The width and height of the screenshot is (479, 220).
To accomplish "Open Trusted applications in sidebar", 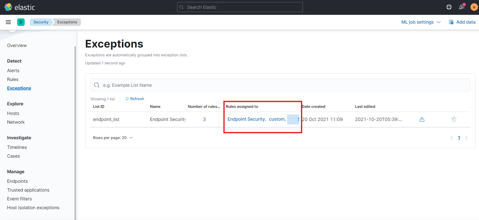I will pos(28,190).
